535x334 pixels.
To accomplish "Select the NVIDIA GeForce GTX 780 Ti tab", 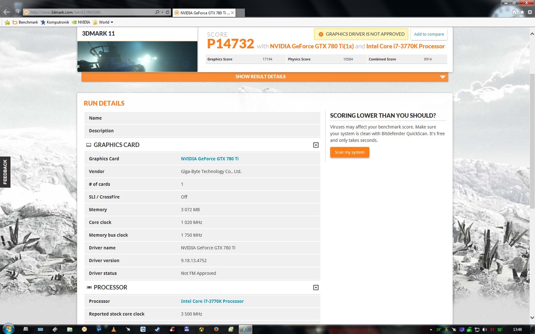I will (204, 13).
